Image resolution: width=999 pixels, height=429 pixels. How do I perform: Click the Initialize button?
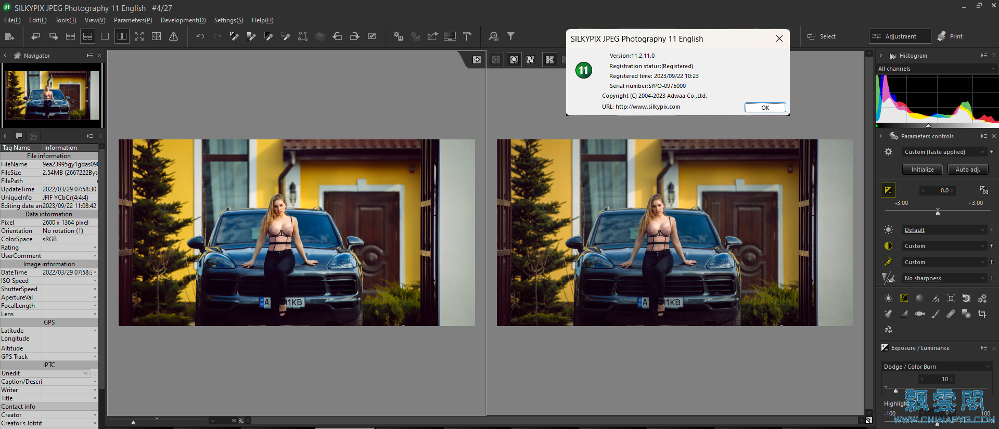[x=922, y=170]
